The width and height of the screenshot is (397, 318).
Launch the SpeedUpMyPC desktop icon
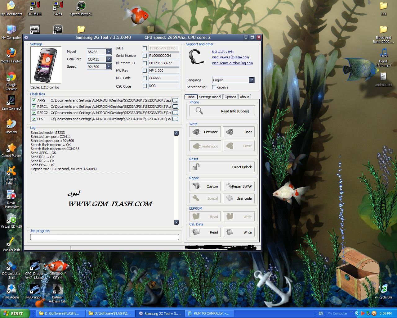pos(81,8)
